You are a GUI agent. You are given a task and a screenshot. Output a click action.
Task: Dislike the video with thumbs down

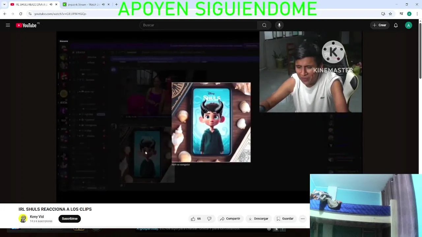pyautogui.click(x=209, y=219)
